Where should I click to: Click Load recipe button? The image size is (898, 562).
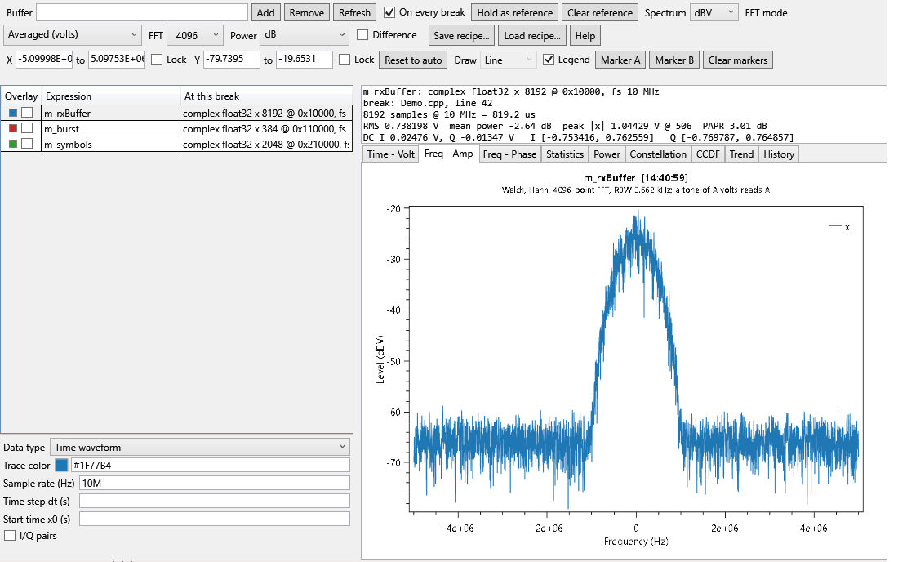tap(532, 35)
